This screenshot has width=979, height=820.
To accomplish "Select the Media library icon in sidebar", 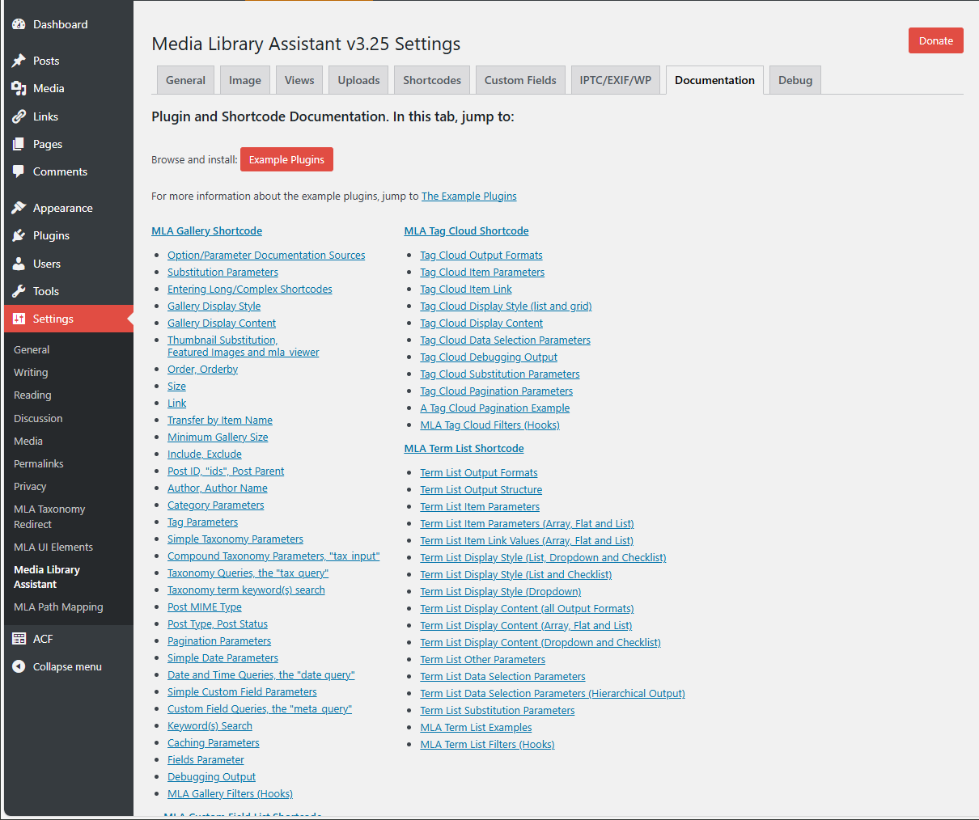I will coord(18,88).
